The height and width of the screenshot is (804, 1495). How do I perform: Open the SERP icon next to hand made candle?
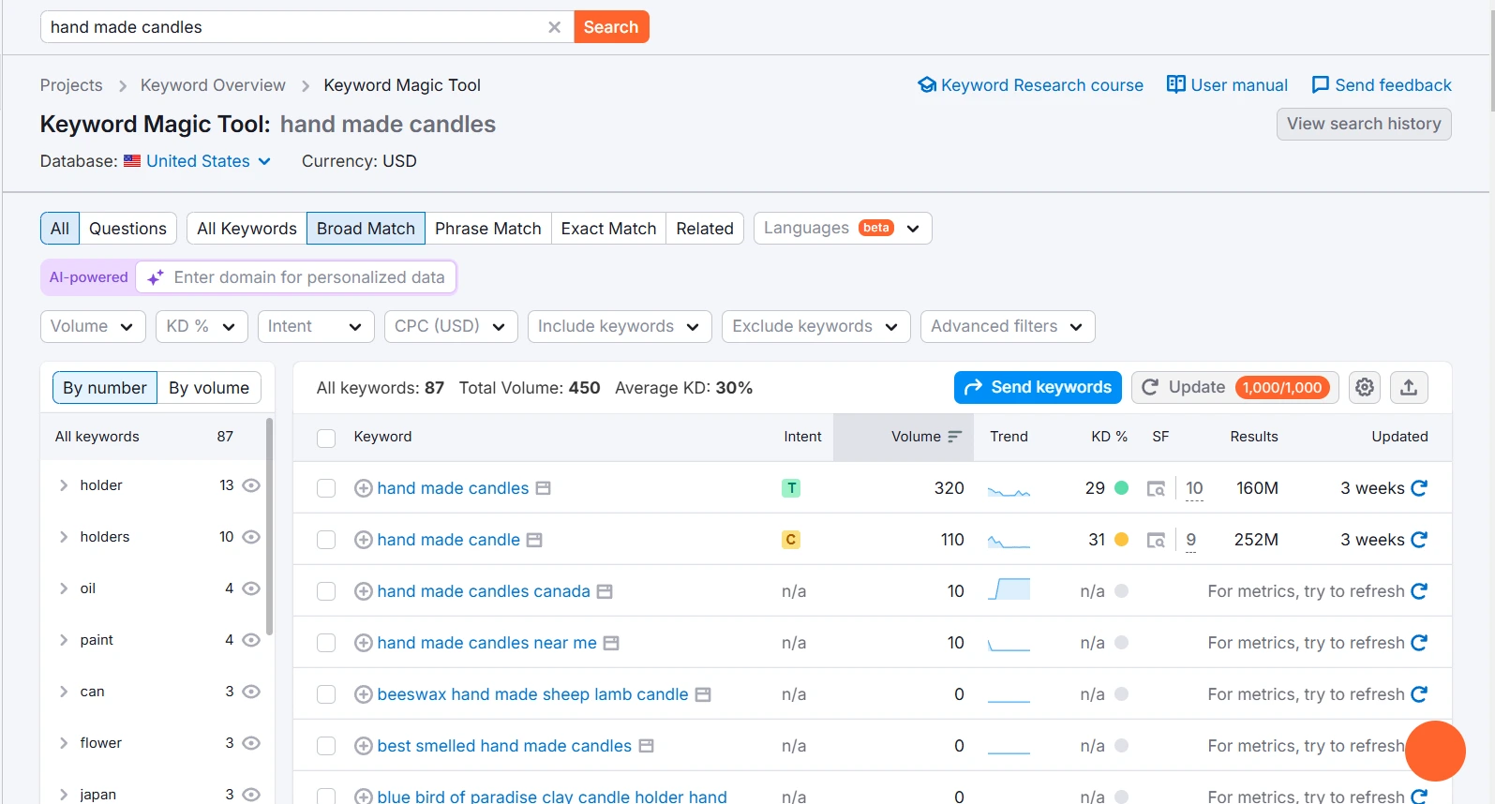coord(534,540)
